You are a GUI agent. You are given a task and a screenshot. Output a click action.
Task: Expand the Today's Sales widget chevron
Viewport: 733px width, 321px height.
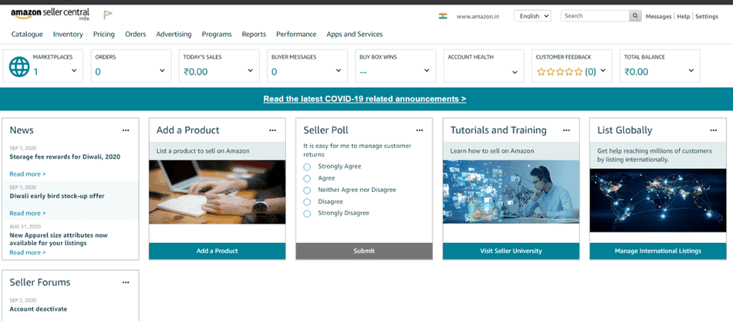250,70
